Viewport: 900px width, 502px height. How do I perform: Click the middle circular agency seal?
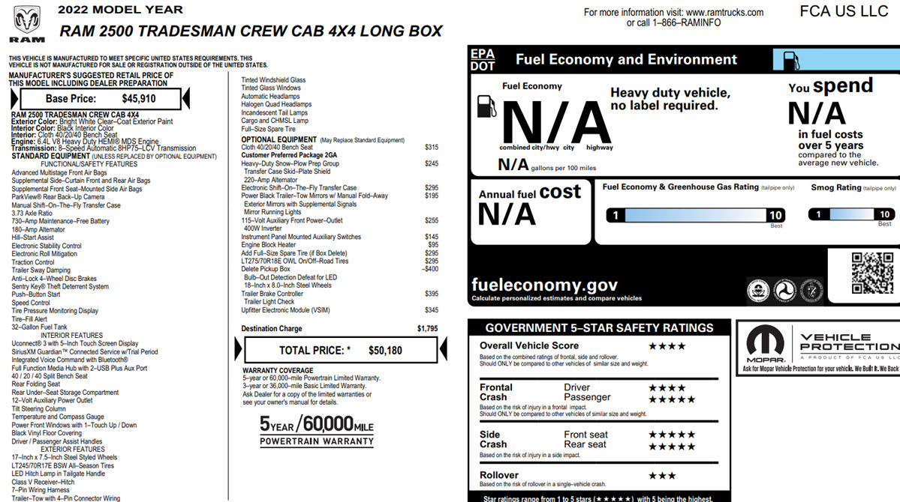pyautogui.click(x=784, y=289)
